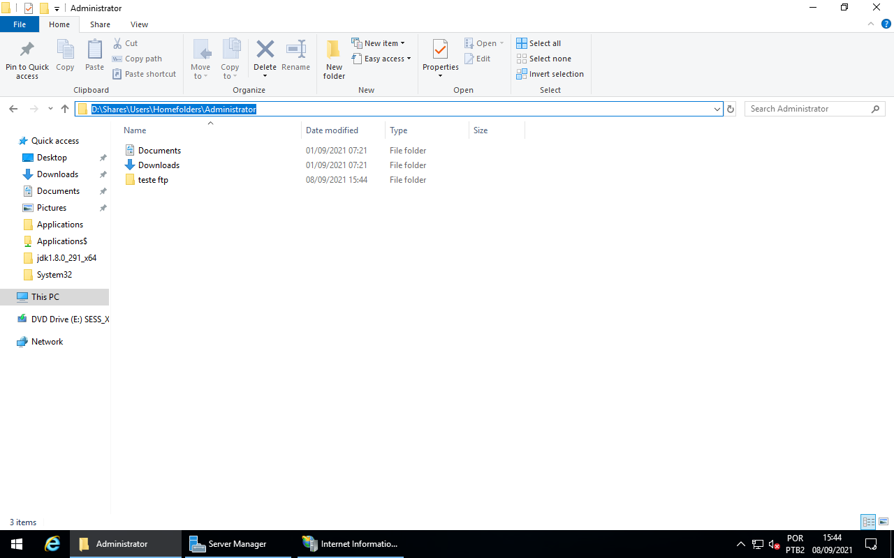Open the Easy access dropdown

point(381,59)
